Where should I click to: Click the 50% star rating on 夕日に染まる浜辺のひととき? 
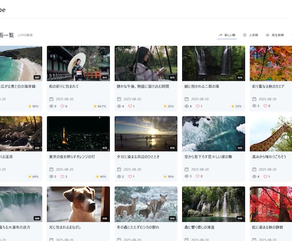pos(169,177)
